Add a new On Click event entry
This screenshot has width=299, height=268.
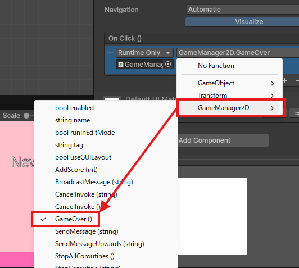(x=285, y=80)
